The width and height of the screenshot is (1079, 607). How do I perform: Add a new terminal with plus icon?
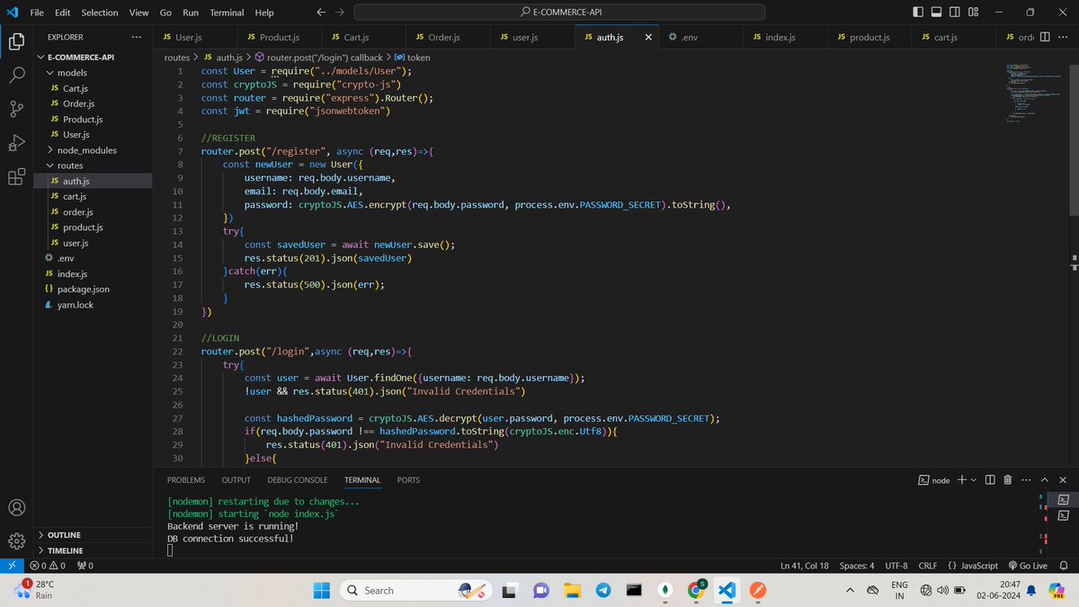coord(961,480)
